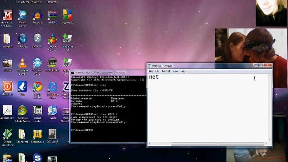The image size is (288, 162).
Task: Open the File menu in Notepad
Action: coord(151,71)
